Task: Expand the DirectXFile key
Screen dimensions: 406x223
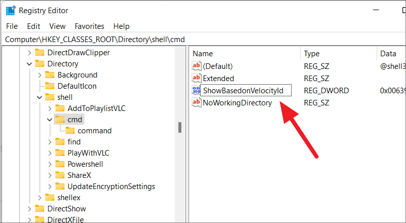Action: click(x=29, y=220)
